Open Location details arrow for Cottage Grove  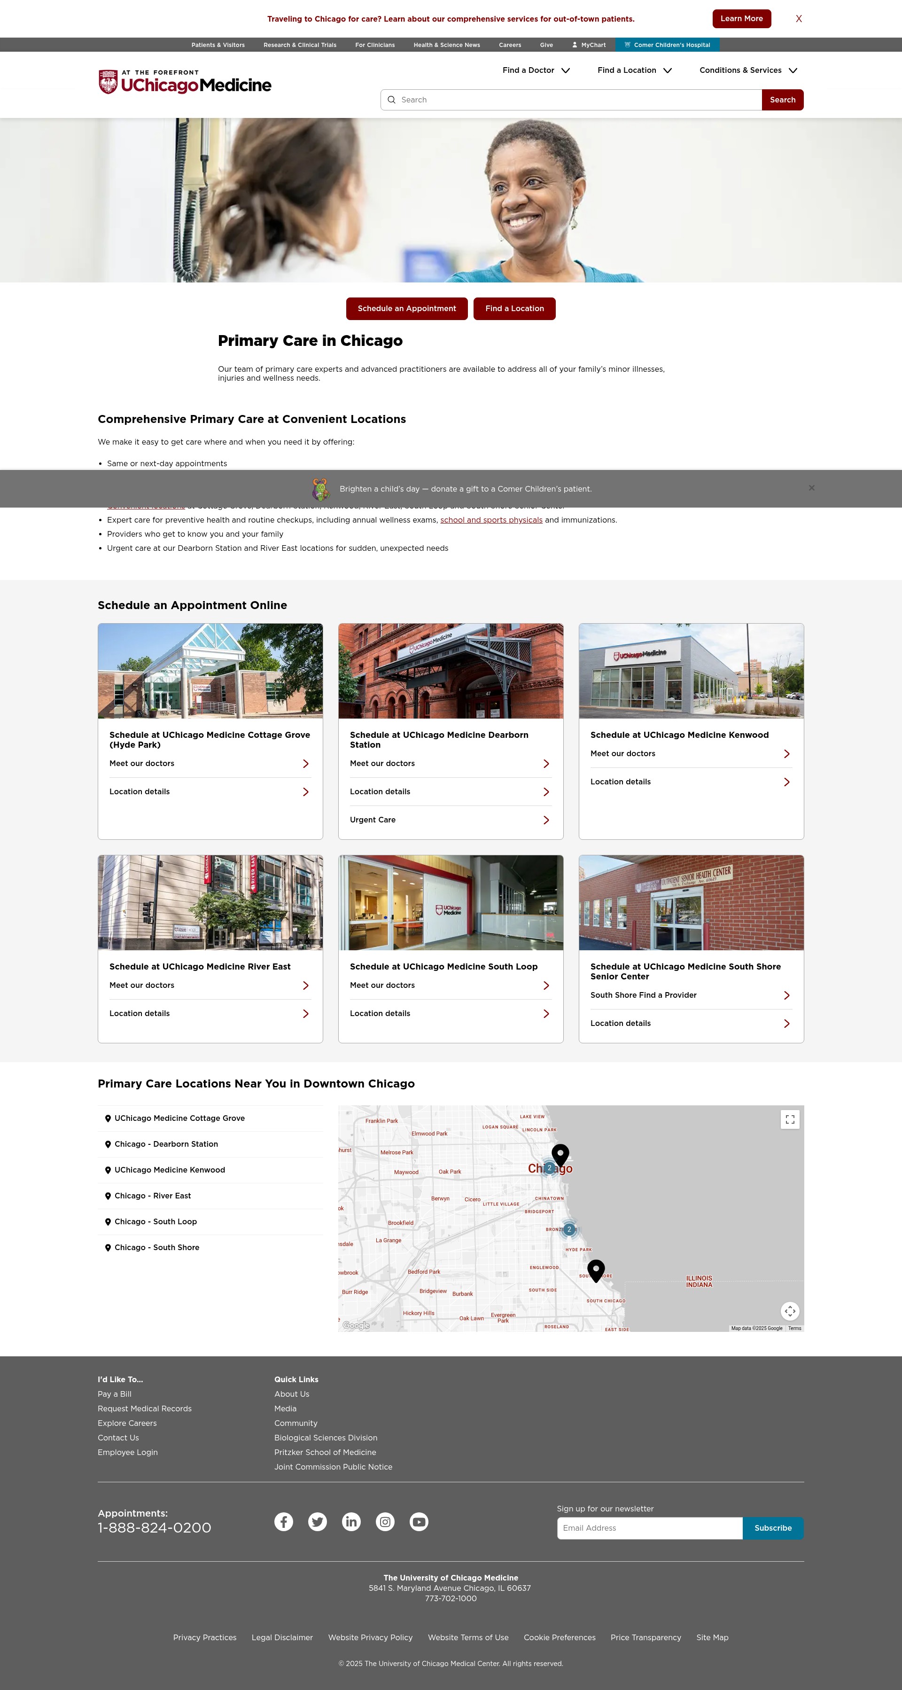(306, 792)
